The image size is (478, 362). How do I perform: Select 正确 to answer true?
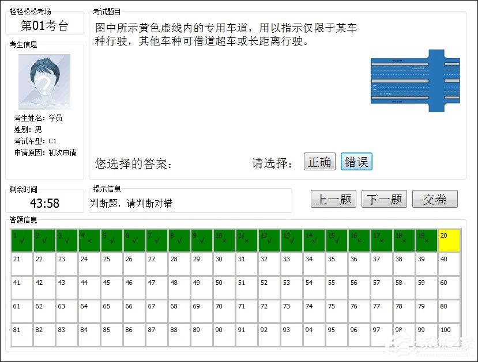[x=319, y=162]
